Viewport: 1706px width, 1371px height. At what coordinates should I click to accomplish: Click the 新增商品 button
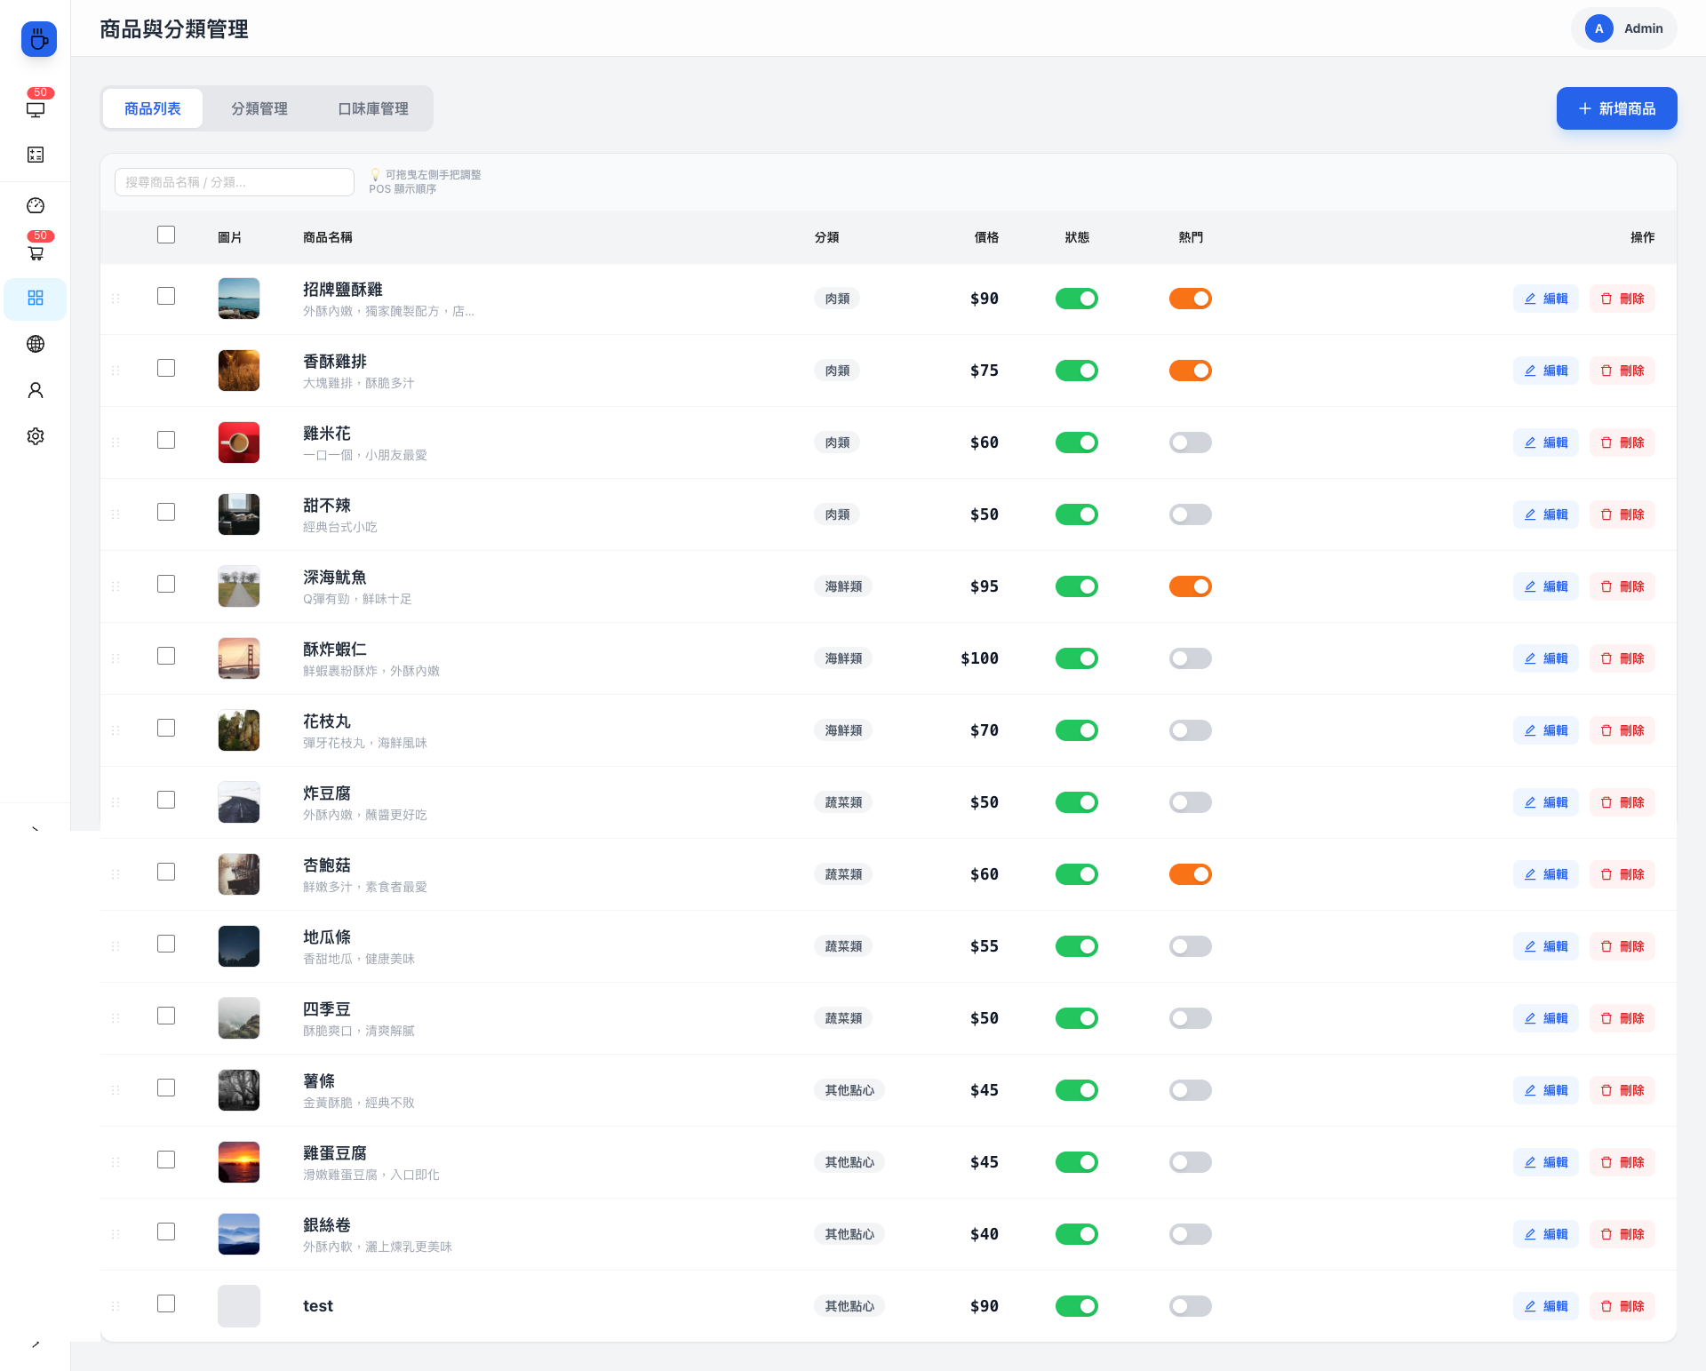(x=1616, y=108)
